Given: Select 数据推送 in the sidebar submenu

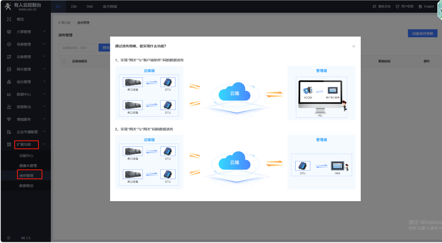Looking at the screenshot, I should tap(26, 186).
